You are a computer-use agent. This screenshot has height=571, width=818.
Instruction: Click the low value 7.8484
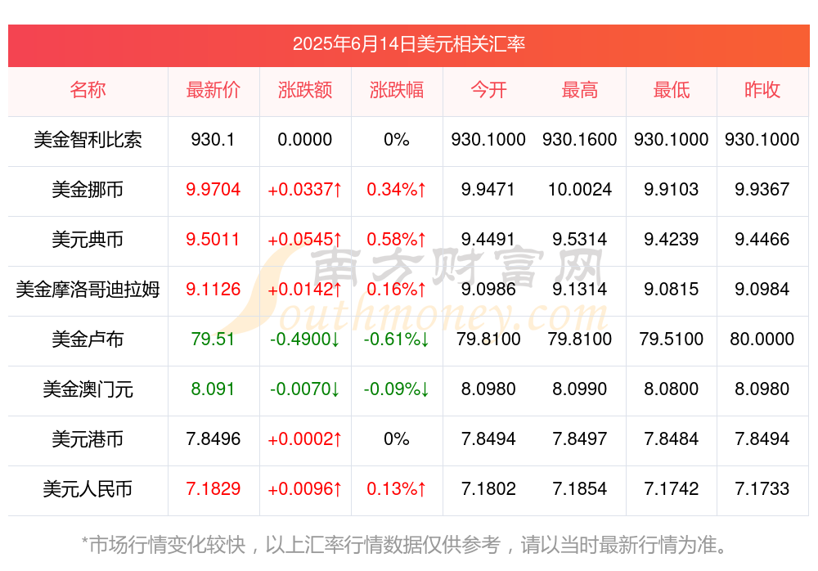point(672,439)
